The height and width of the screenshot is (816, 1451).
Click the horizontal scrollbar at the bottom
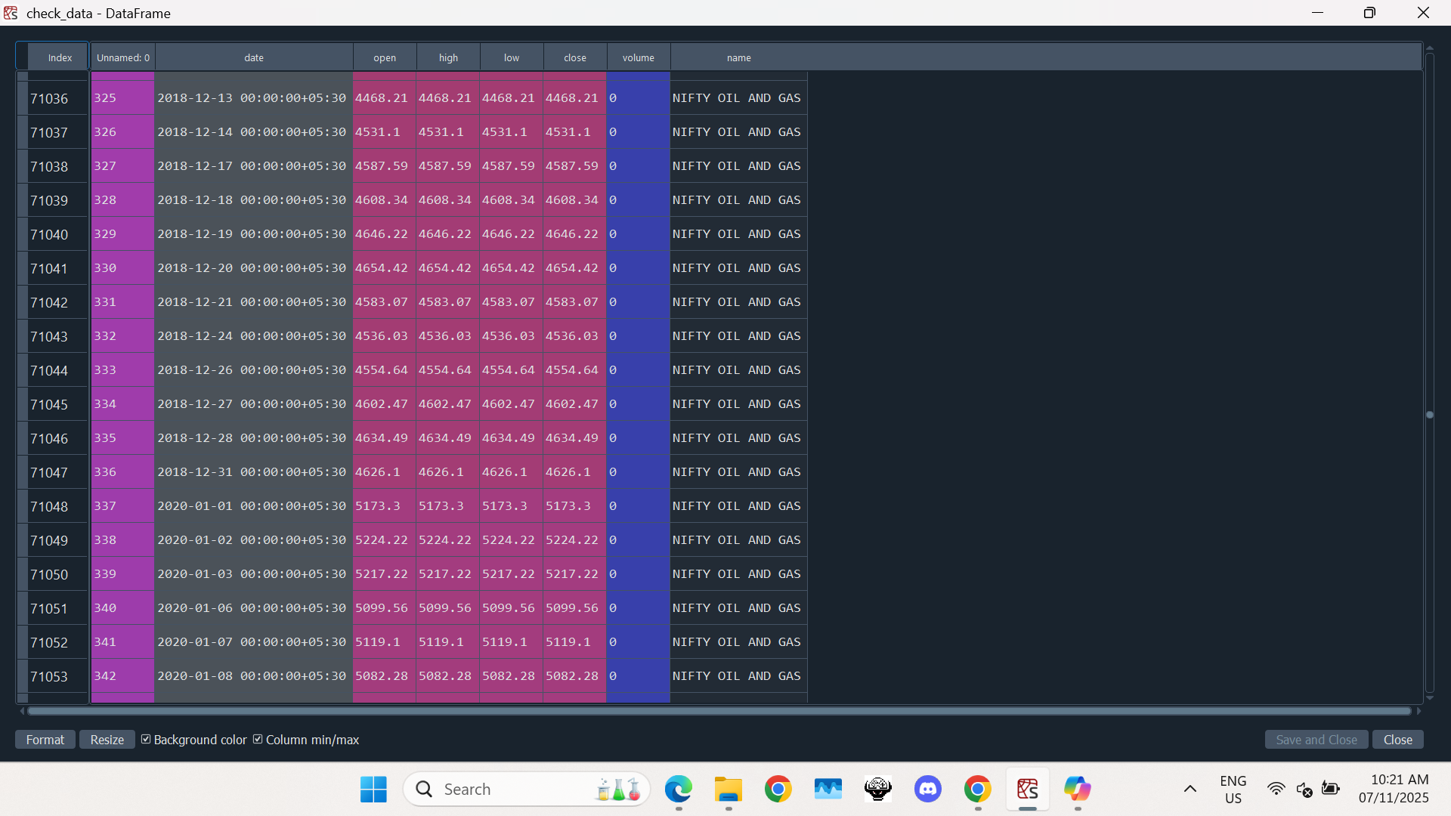[x=718, y=711]
